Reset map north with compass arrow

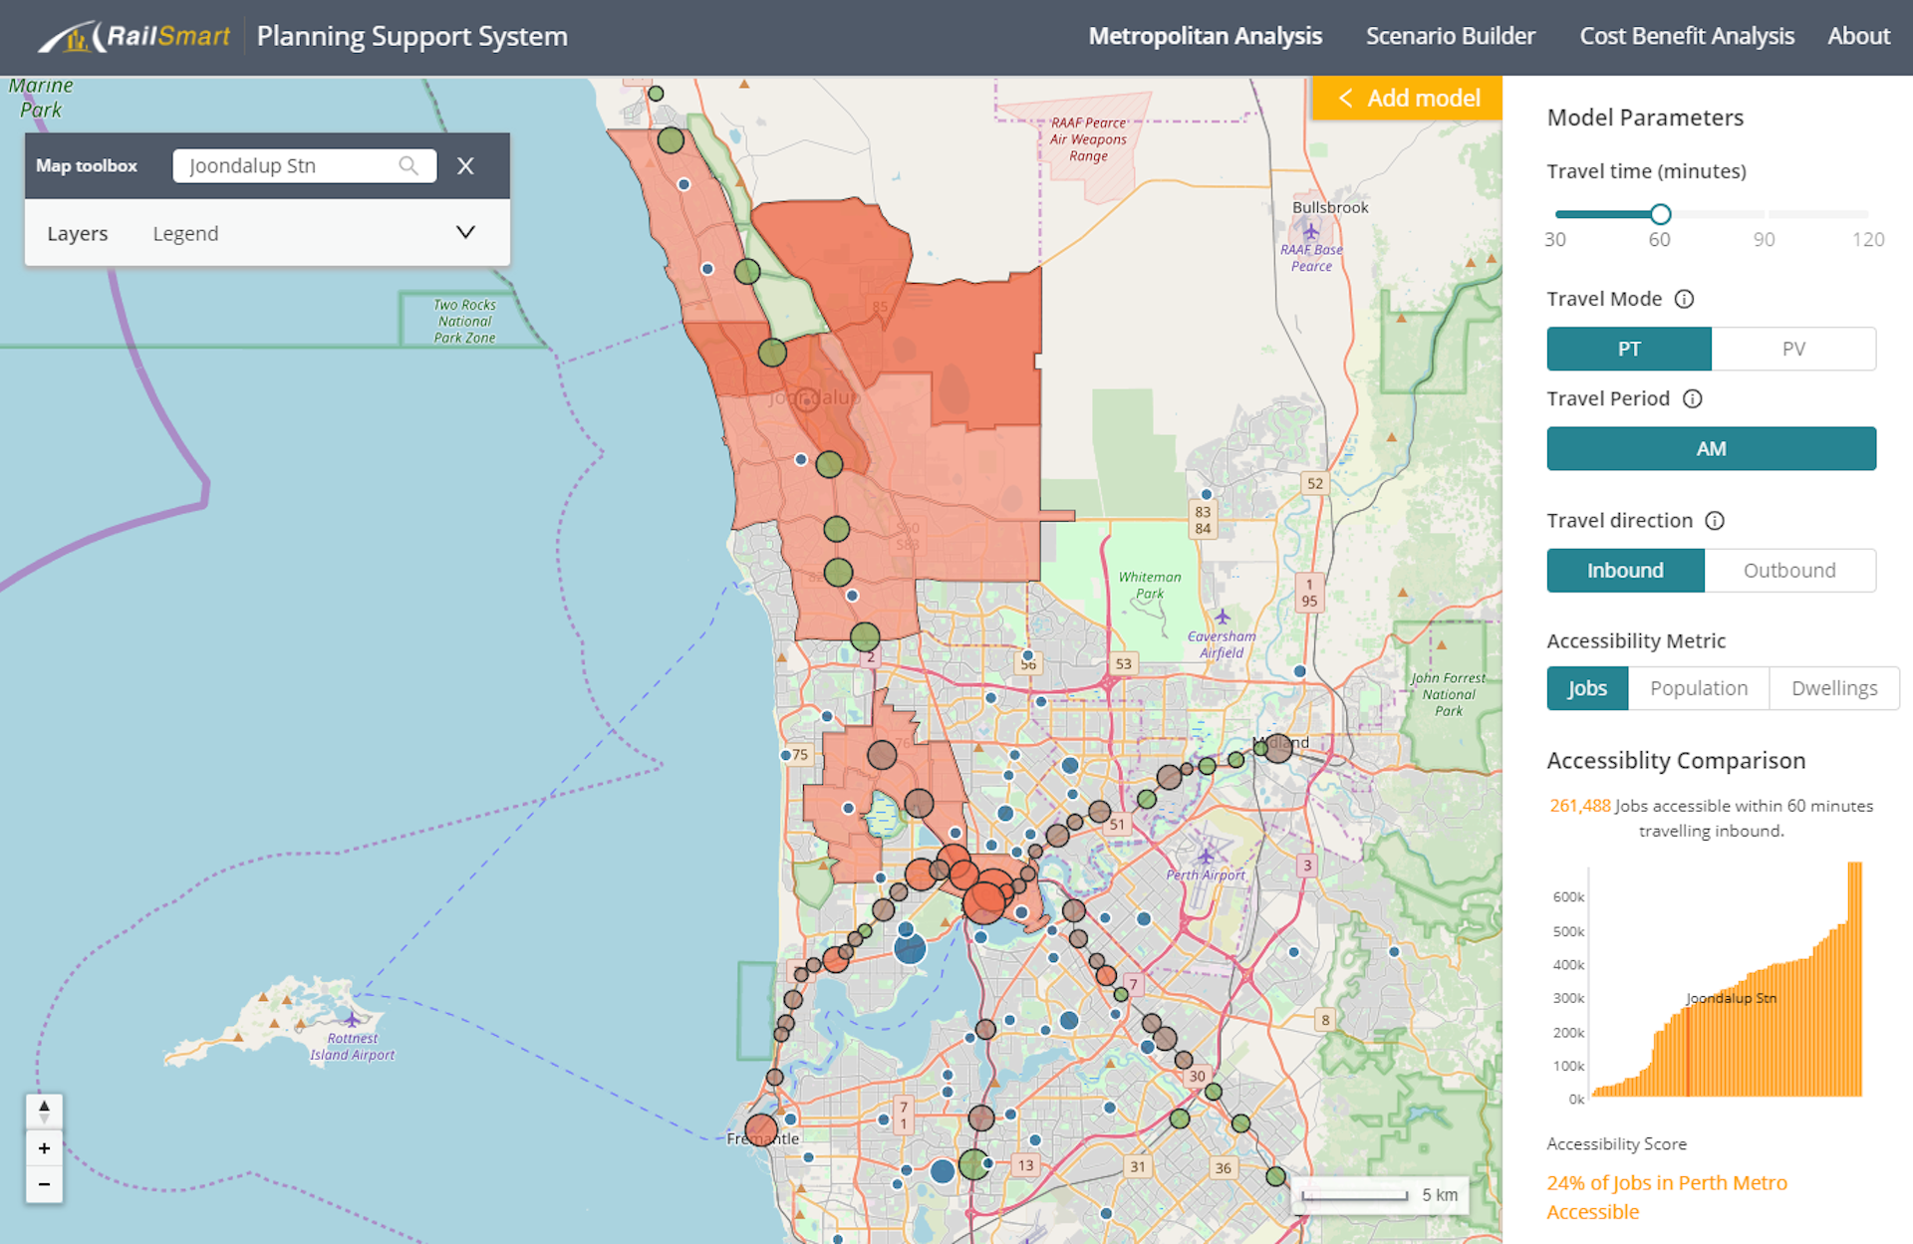pos(45,1112)
